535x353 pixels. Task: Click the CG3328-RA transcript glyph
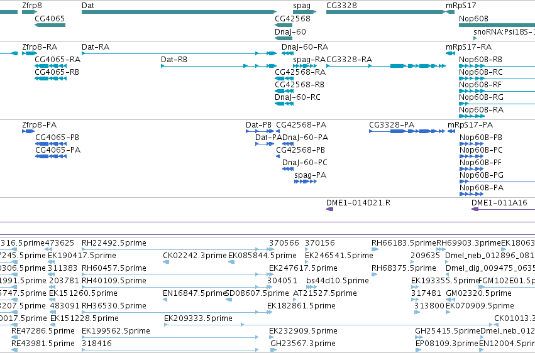pyautogui.click(x=386, y=66)
